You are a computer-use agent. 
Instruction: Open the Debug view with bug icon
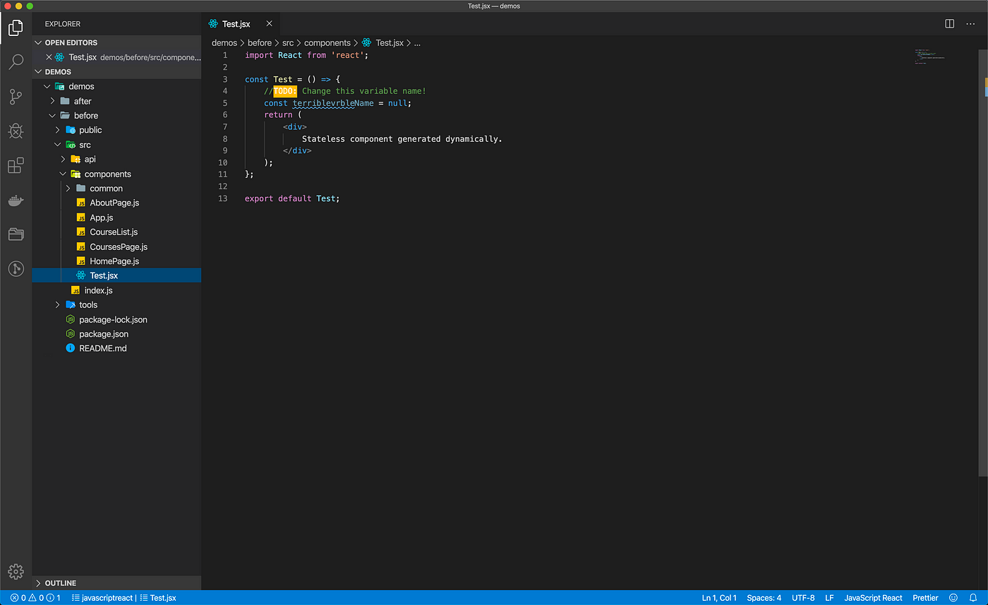(x=16, y=131)
